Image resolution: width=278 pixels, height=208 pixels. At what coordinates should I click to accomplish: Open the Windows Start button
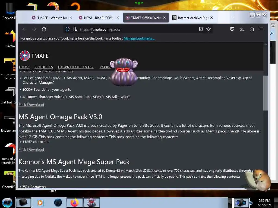click(7, 203)
